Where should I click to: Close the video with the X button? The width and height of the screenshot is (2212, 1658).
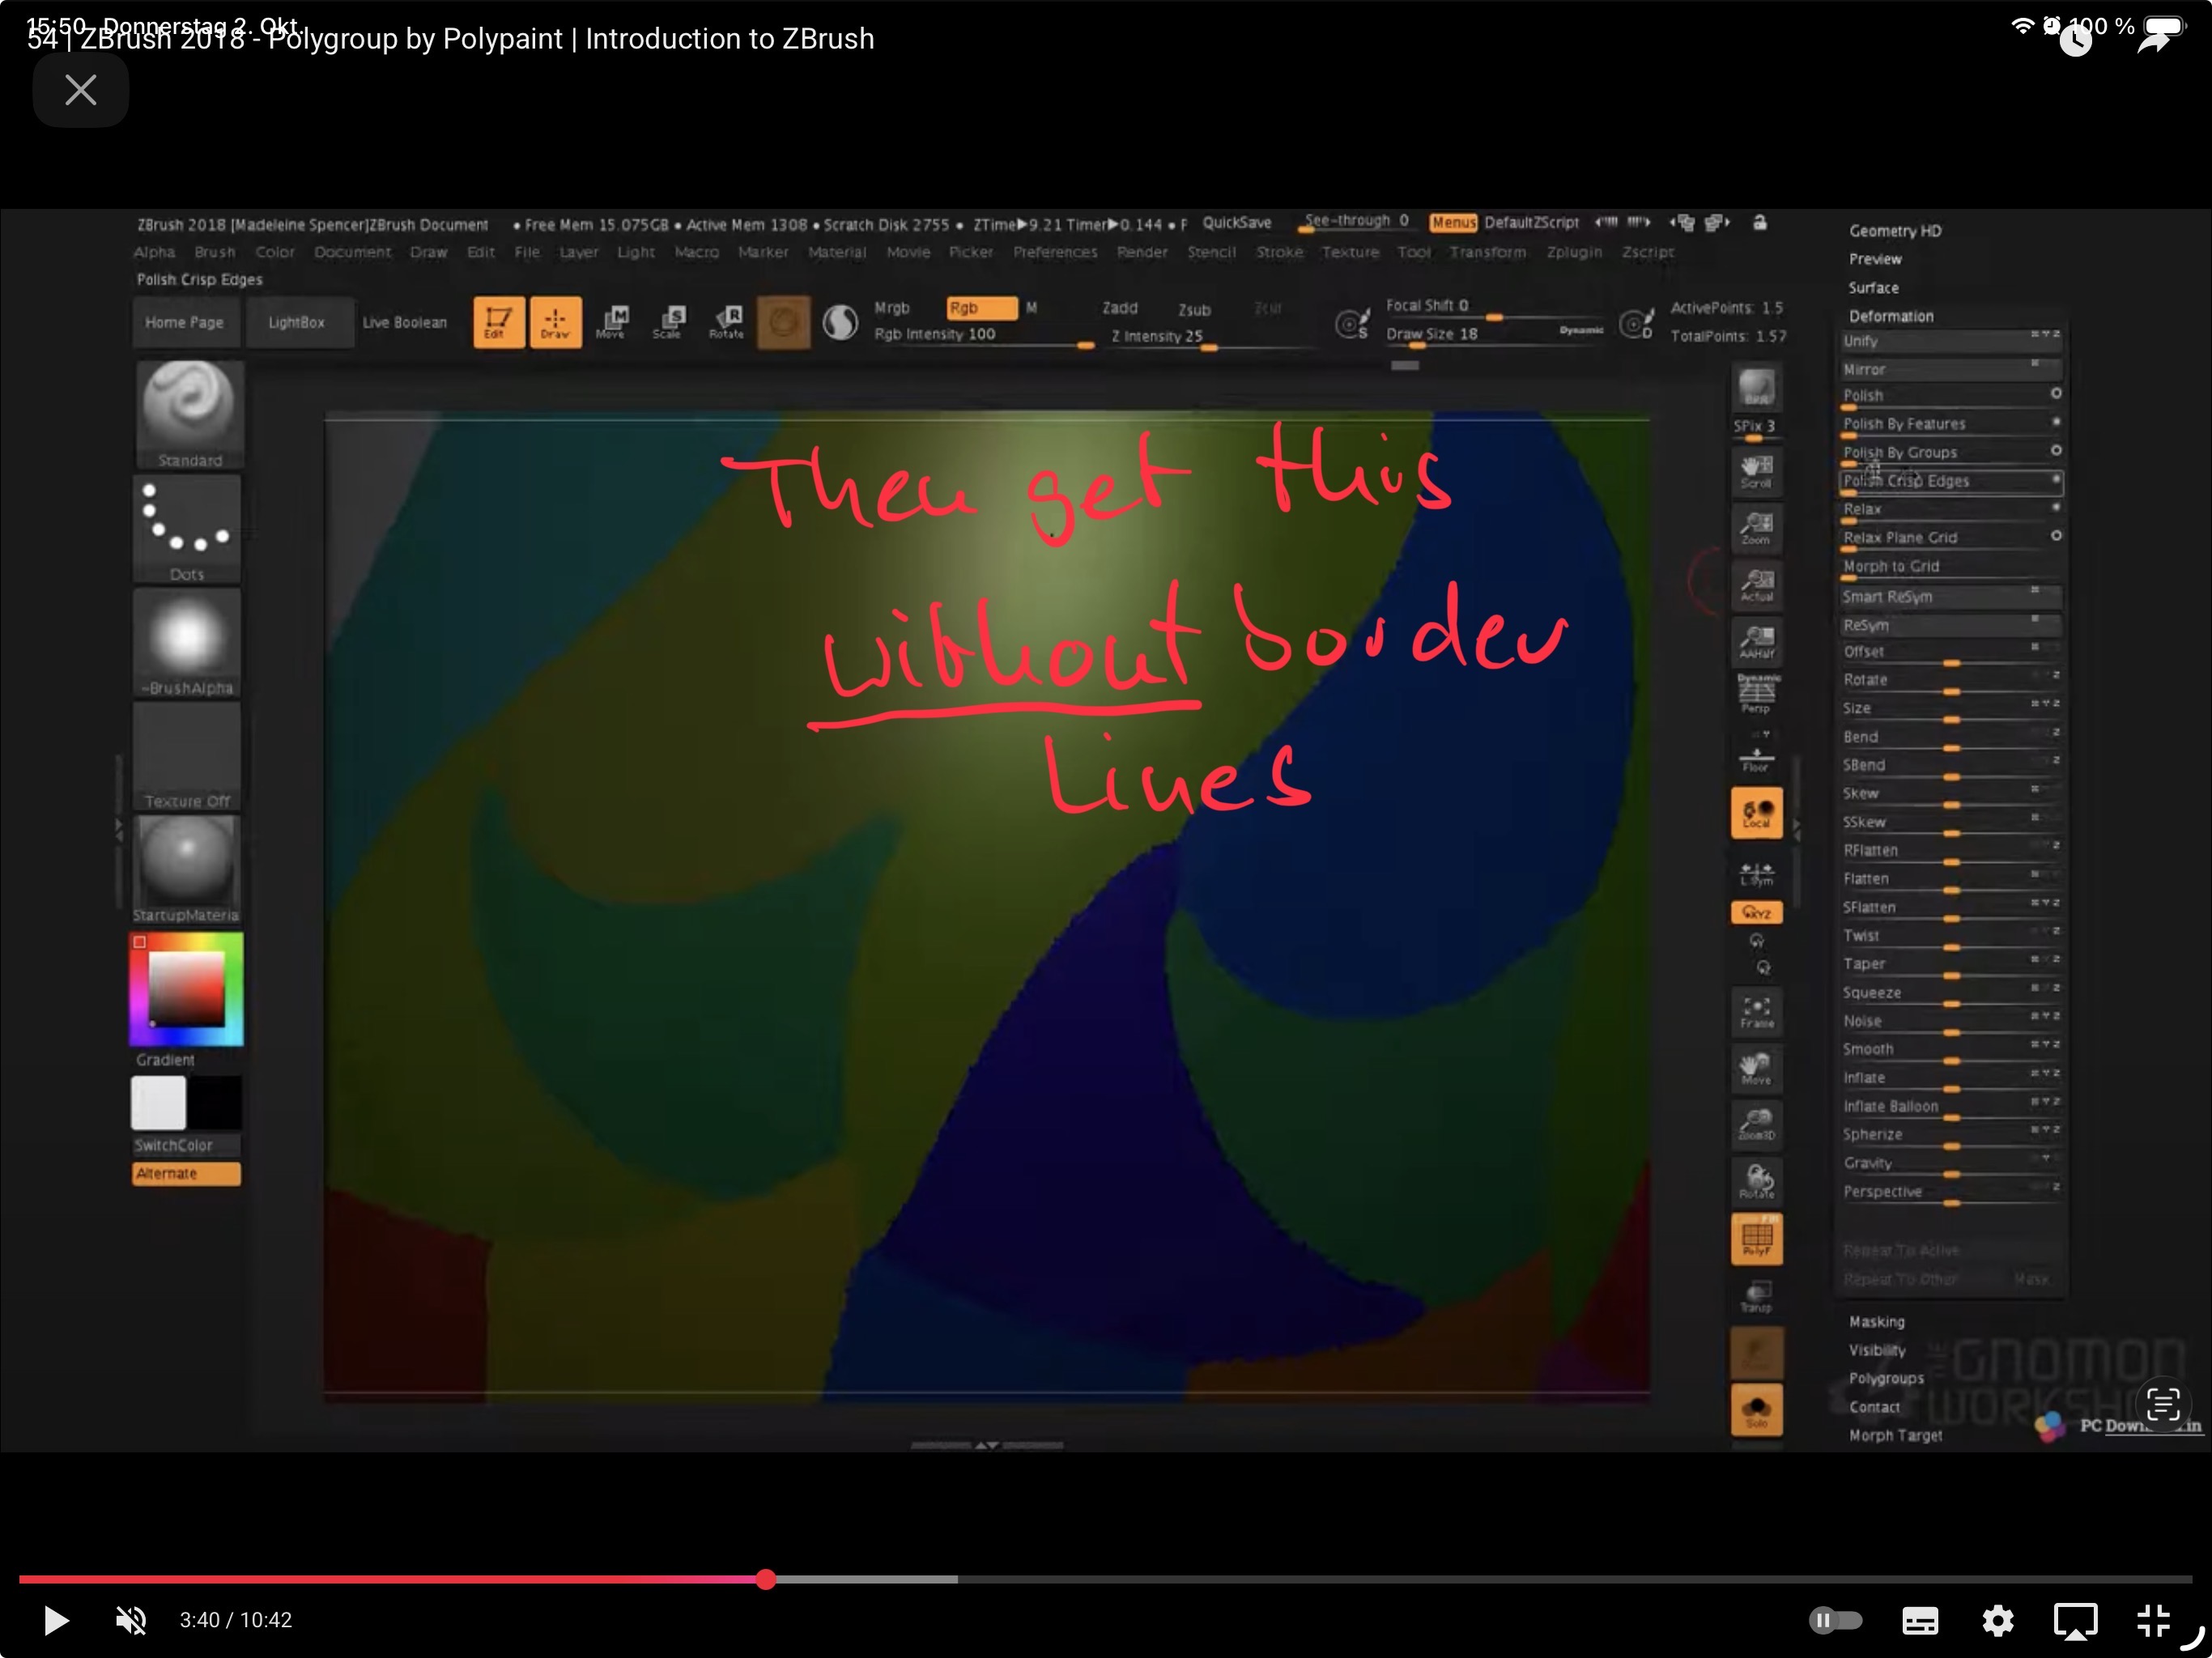tap(81, 91)
